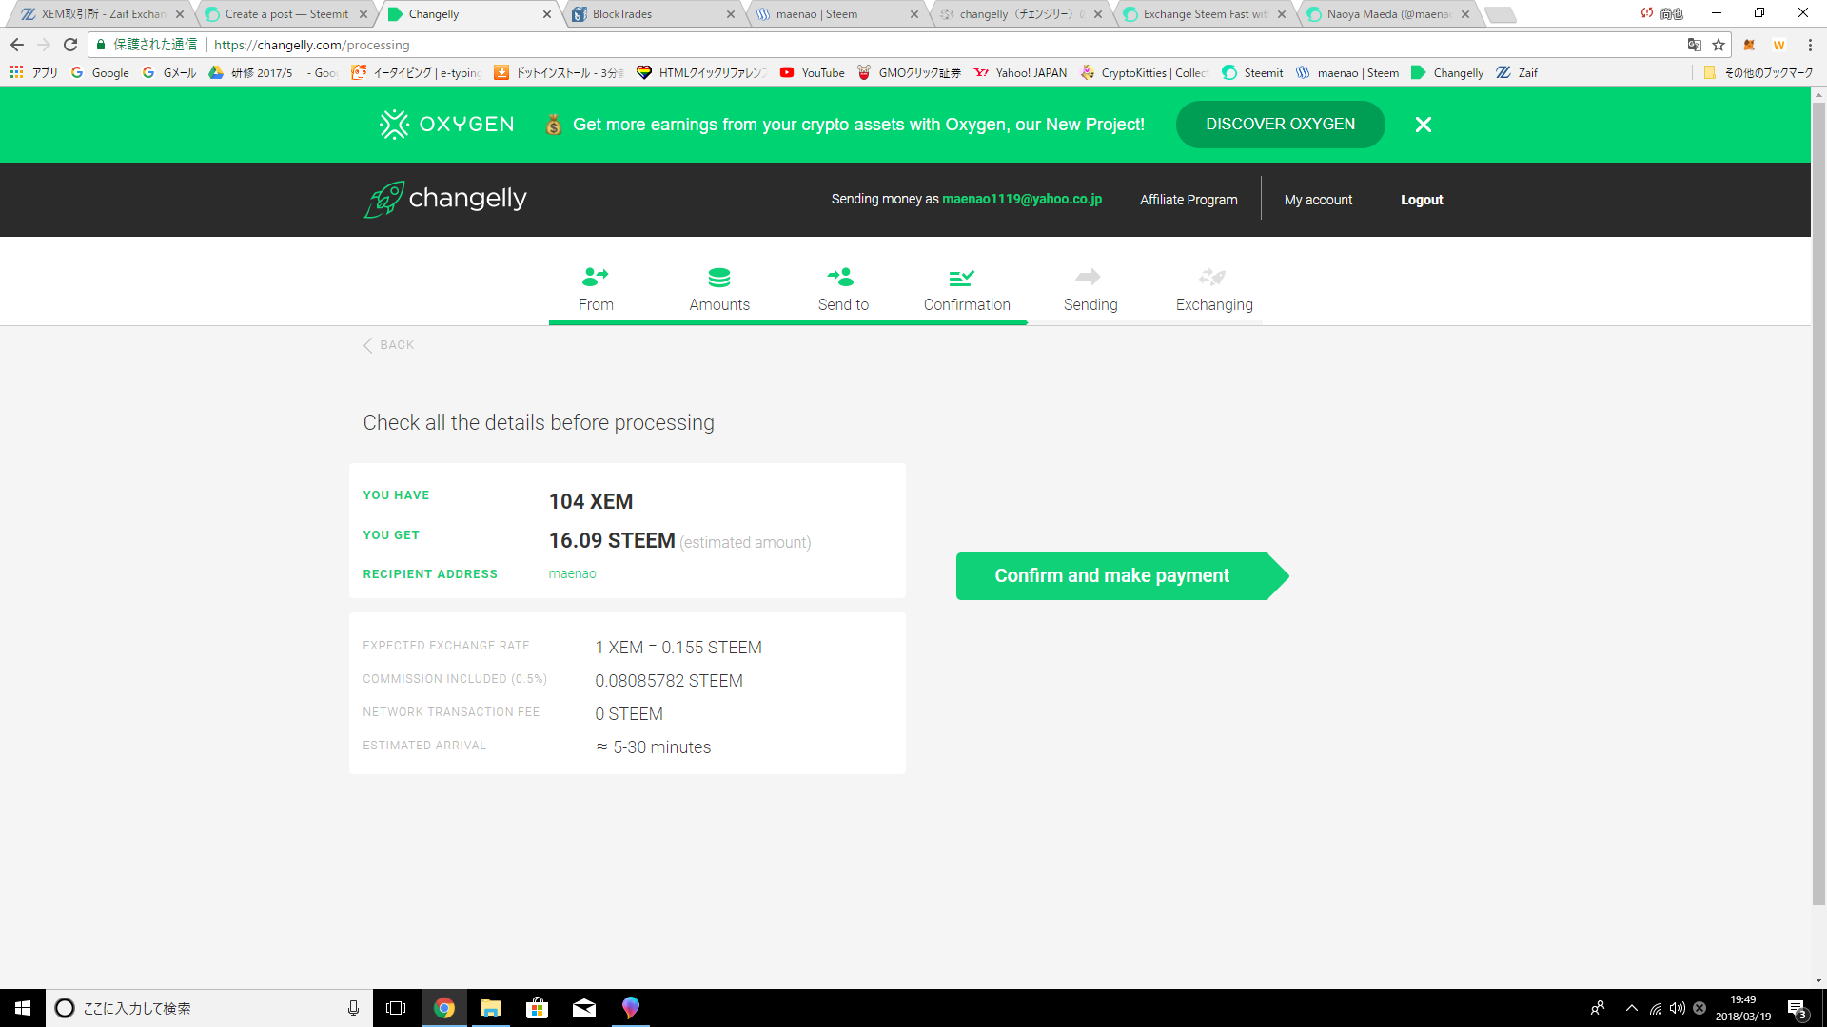Click the Changelly rocket logo

click(x=384, y=200)
